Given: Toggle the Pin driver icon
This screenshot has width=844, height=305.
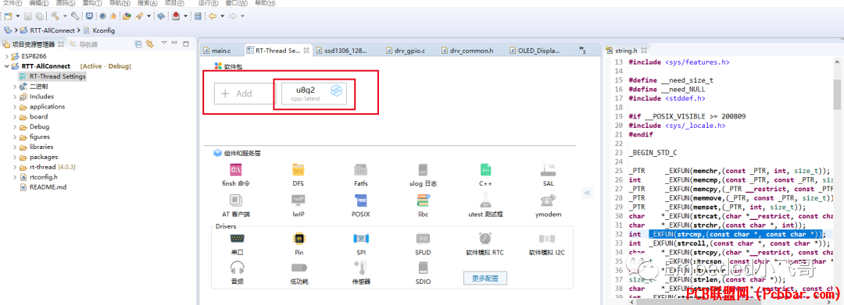Looking at the screenshot, I should [299, 239].
